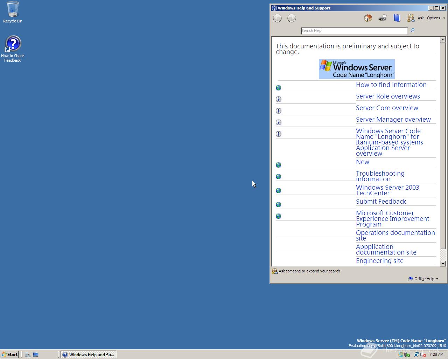Click globe icon beside Windows Server 2003 TechCenter

[x=279, y=190]
